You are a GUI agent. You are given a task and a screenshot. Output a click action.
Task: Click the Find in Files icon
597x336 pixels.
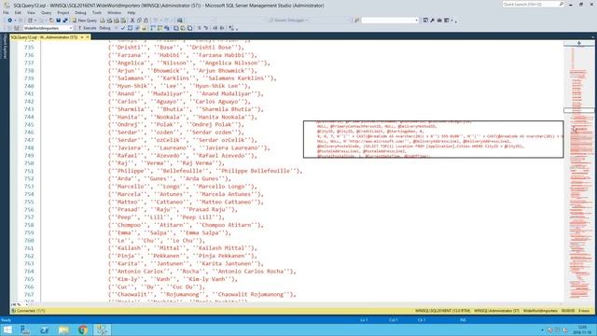point(356,21)
